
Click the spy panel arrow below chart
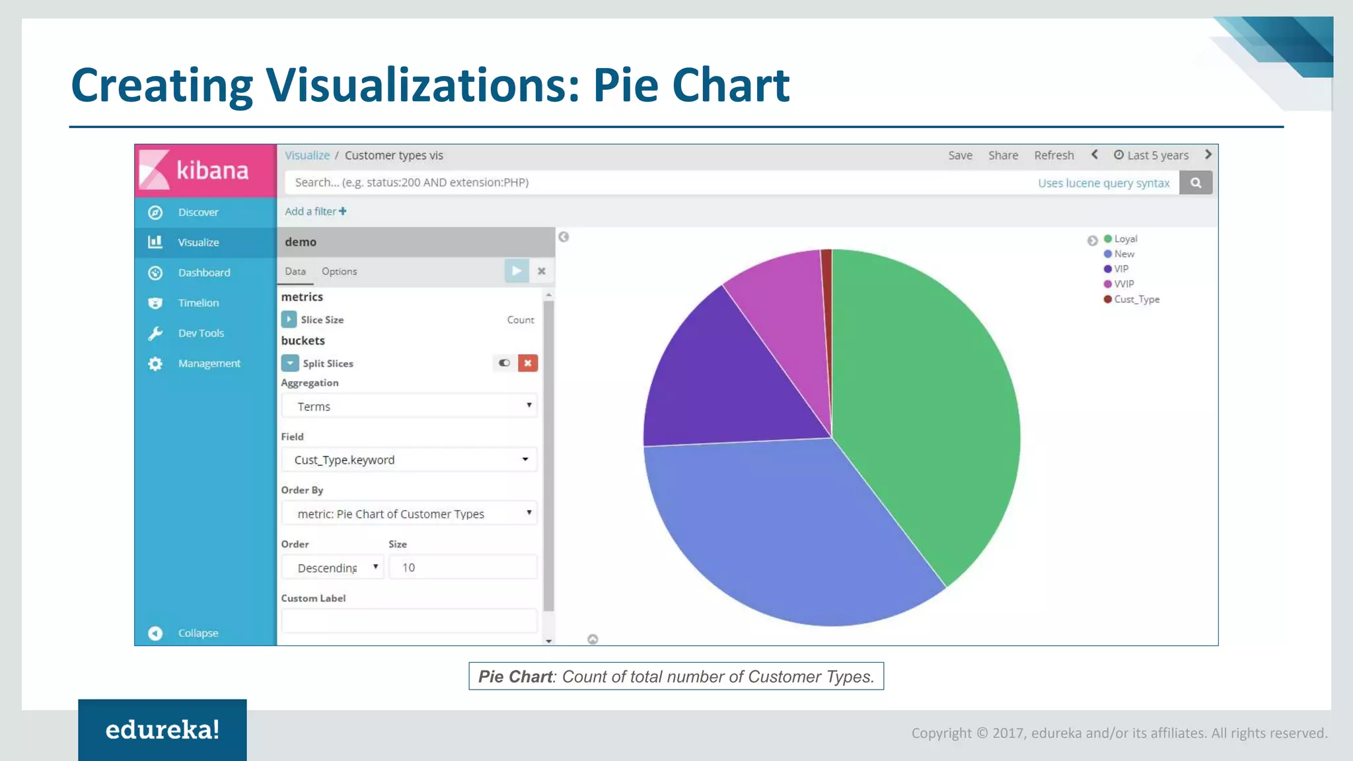tap(593, 639)
